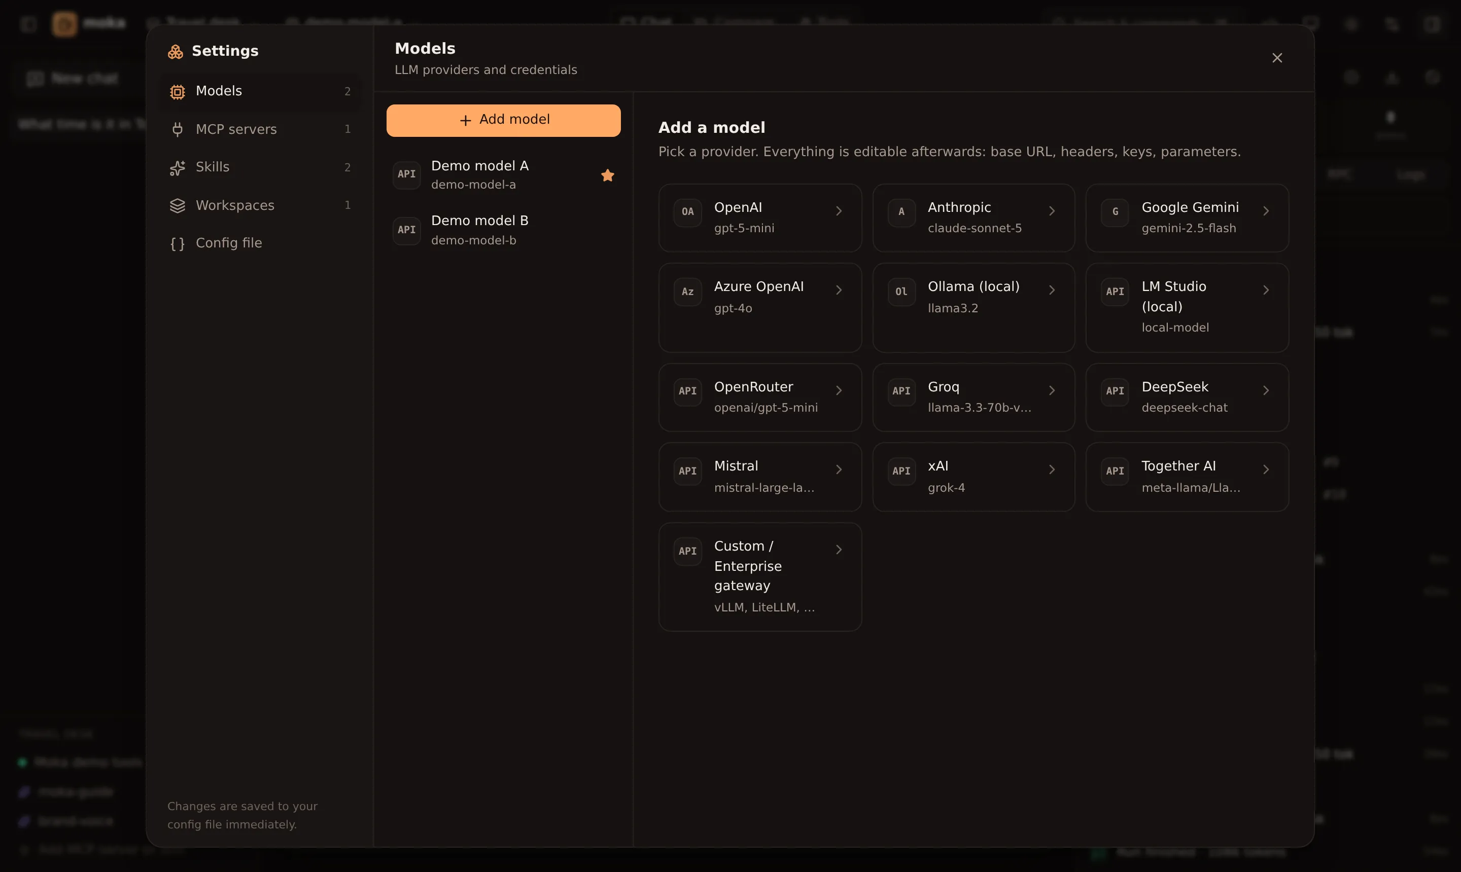The width and height of the screenshot is (1461, 872).
Task: Click the "Add a model" heading
Action: point(711,128)
